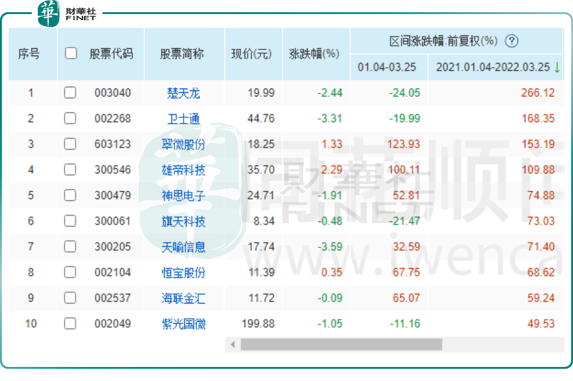573x381 pixels.
Task: Check the box for stock 300061
Action: (70, 221)
